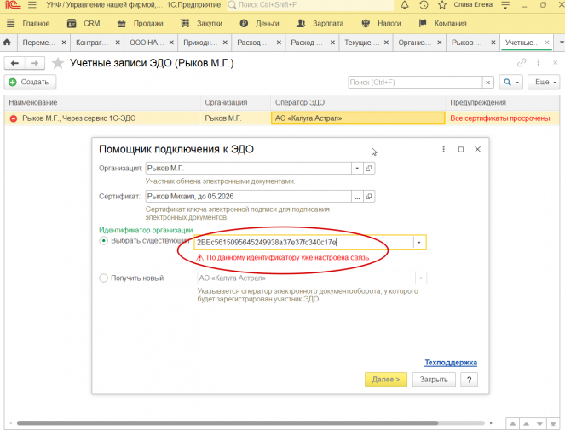Image resolution: width=565 pixels, height=436 pixels.
Task: Open service settings icon next to Слива Елена
Action: (505, 5)
